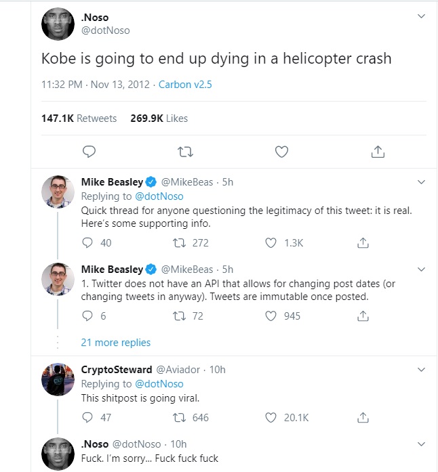Screen dimensions: 438x472
Task: View the 269.9K Likes list
Action: (159, 119)
